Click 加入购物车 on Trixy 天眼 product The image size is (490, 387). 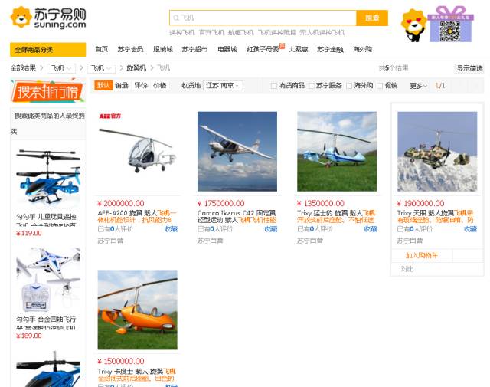coord(421,256)
